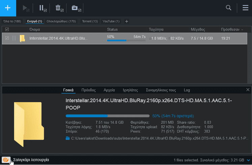The width and height of the screenshot is (252, 165).
Task: Click the 19:21 added time cell
Action: (x=225, y=38)
